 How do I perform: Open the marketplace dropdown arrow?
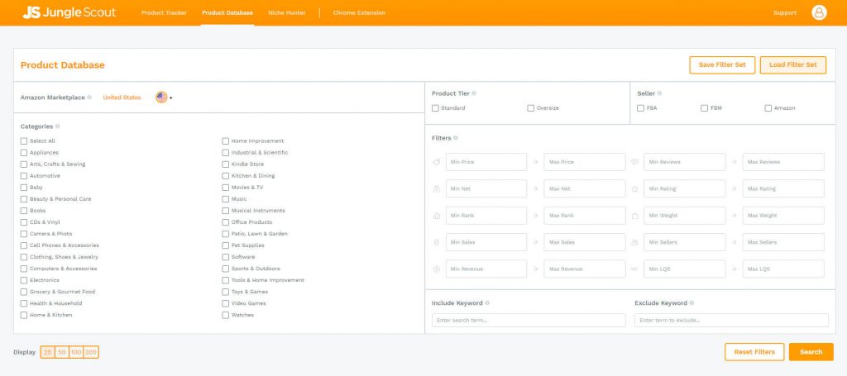(170, 98)
